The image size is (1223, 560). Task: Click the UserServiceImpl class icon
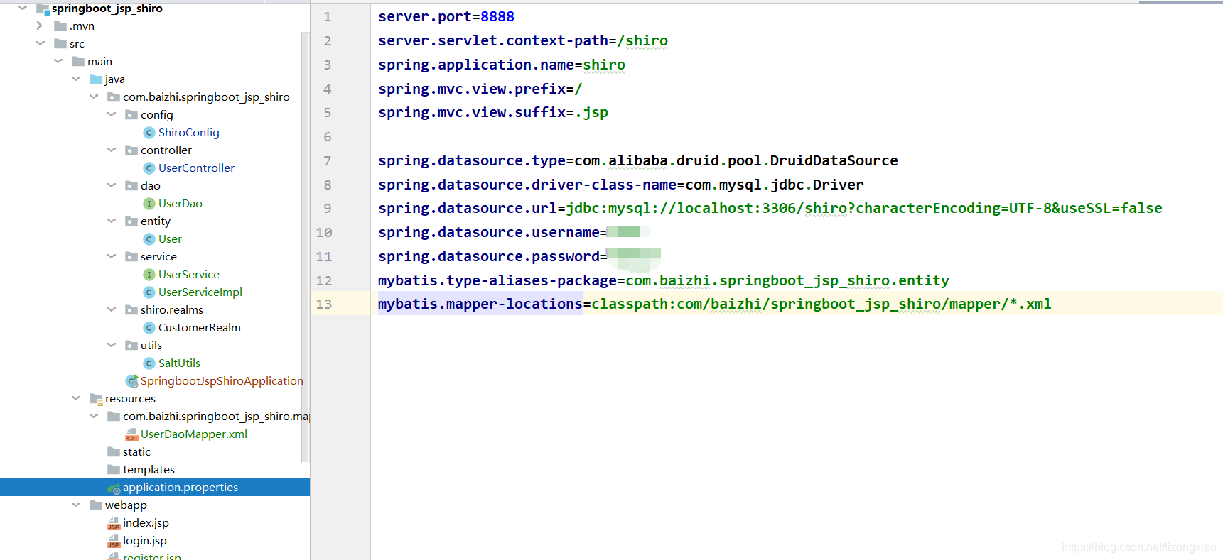tap(149, 292)
